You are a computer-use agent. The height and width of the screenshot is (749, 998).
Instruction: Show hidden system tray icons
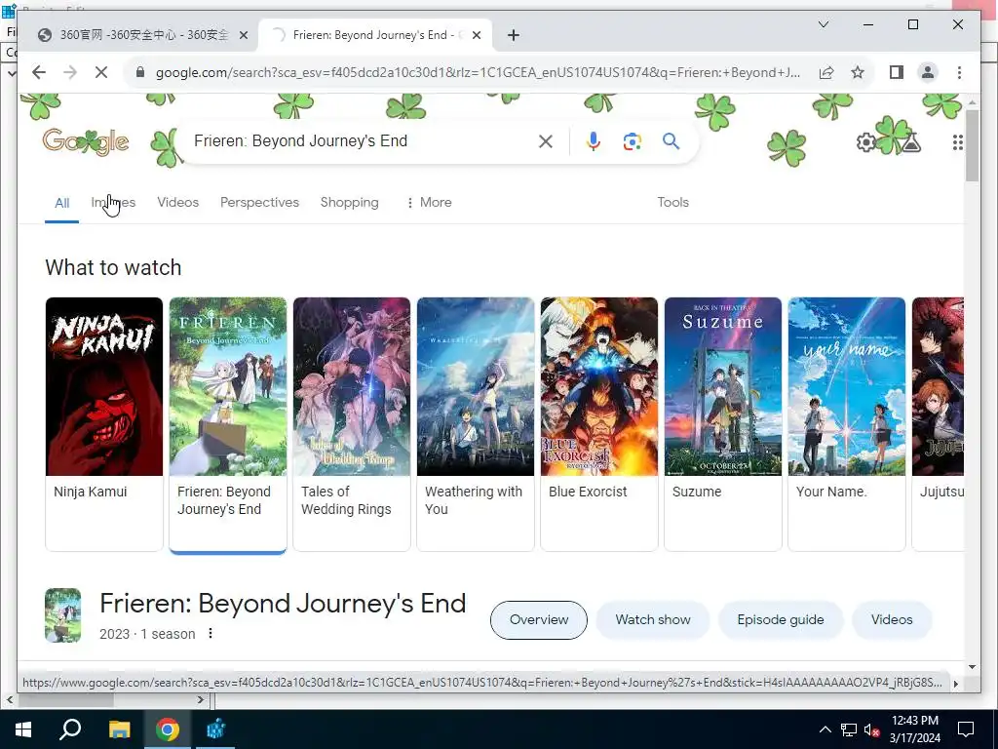point(825,729)
